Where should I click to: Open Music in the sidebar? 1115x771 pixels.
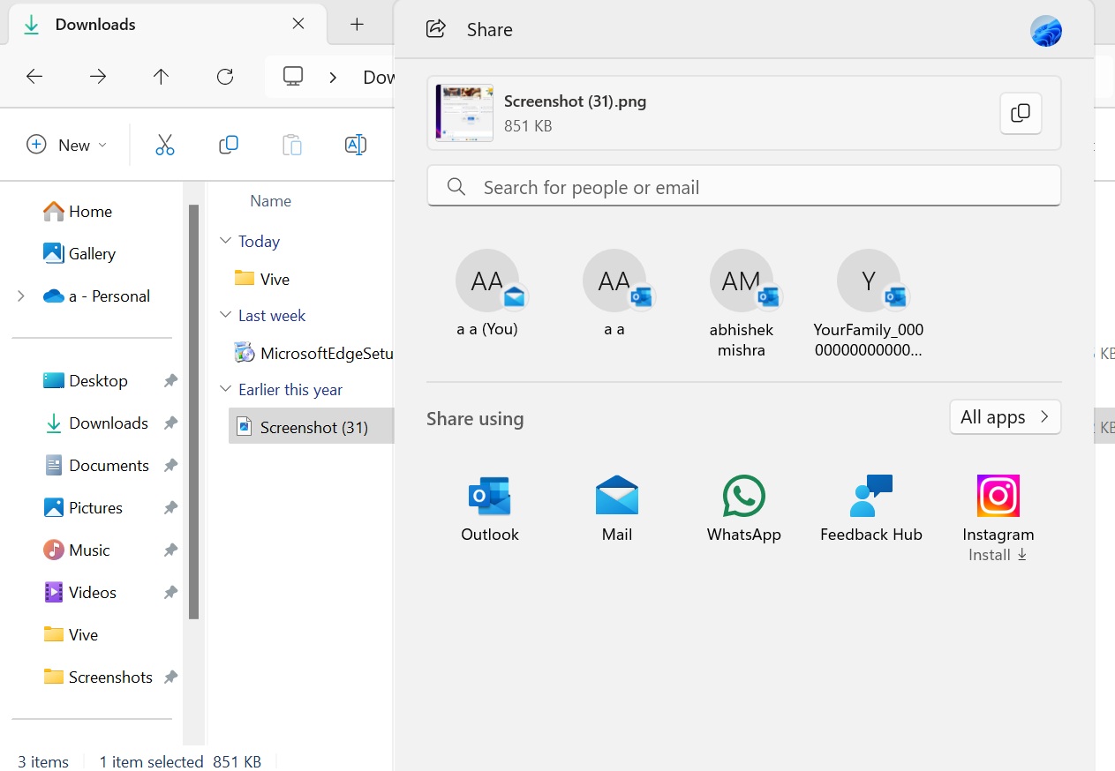pos(77,550)
